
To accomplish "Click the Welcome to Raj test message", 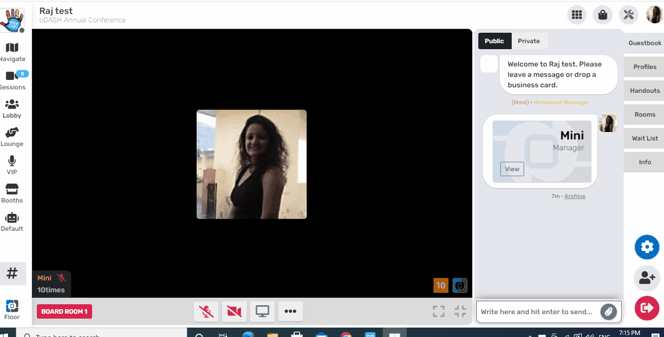I will point(558,74).
